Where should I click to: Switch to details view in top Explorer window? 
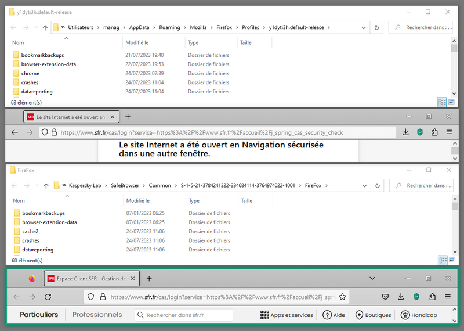tap(442, 102)
